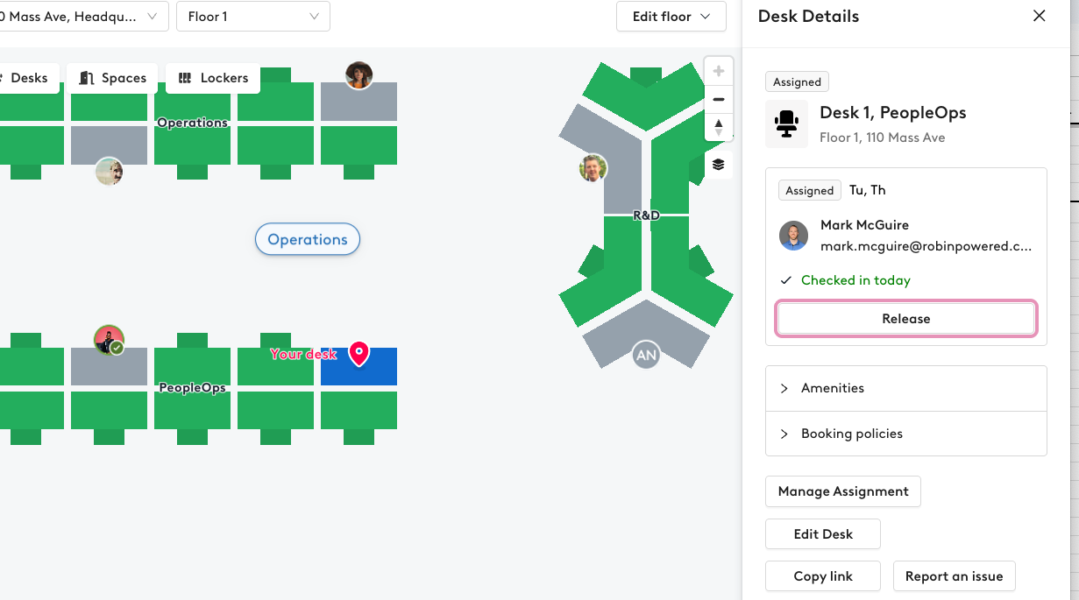This screenshot has width=1079, height=600.
Task: Go up a floor using the arrow control
Action: (x=718, y=122)
